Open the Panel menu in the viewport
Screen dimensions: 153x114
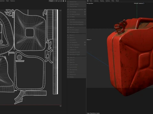[x=117, y=1]
